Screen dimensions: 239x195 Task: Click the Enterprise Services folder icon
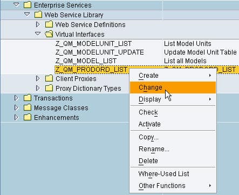(28, 5)
